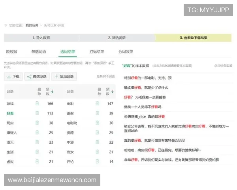This screenshot has height=190, width=237.
Task: Go to step 3. 查看&下载结果
Action: pyautogui.click(x=193, y=38)
